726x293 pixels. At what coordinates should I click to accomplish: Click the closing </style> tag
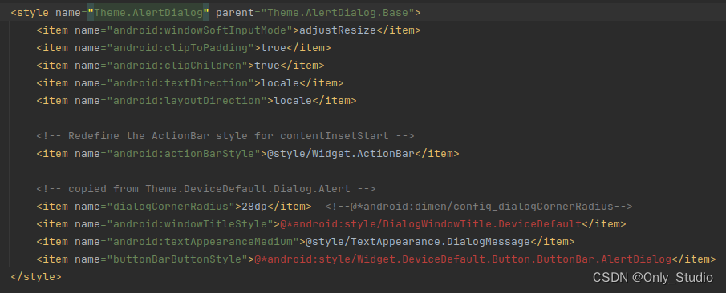(35, 277)
